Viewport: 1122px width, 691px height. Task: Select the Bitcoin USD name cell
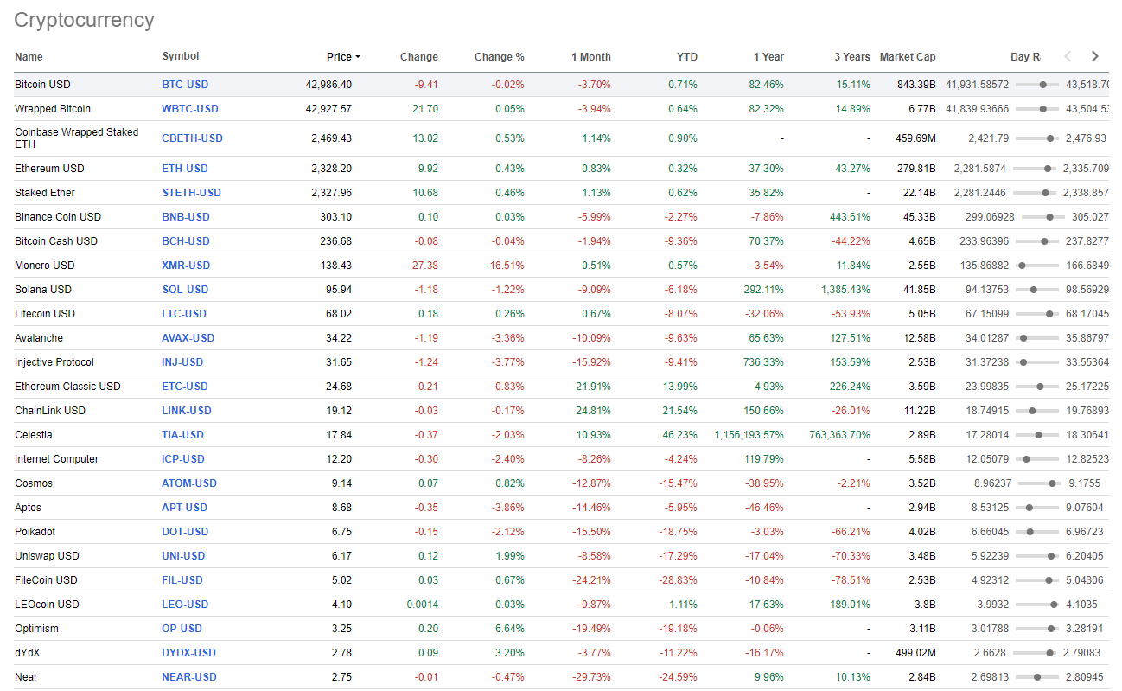click(42, 85)
